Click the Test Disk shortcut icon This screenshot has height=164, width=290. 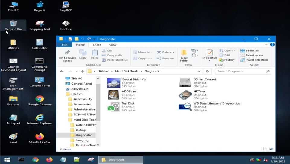114,107
